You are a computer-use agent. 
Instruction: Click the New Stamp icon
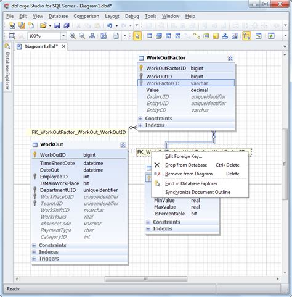pyautogui.click(x=225, y=36)
